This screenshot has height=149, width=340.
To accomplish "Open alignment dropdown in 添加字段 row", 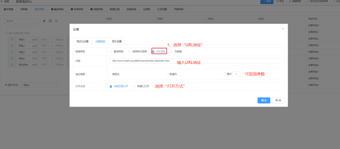I will (45, 65).
